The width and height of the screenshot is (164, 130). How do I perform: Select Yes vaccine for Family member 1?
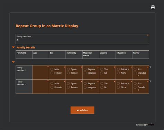click(x=102, y=69)
